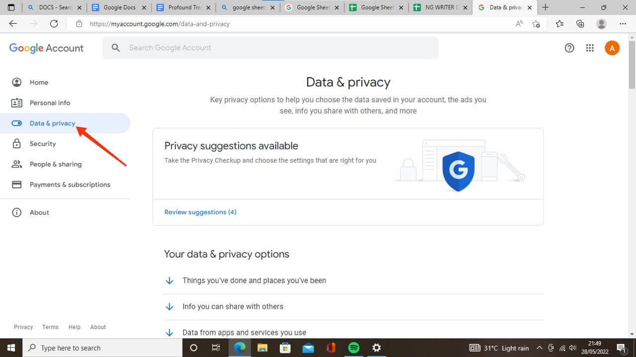Click the Payments & subscriptions card icon
Viewport: 636px width, 357px height.
pos(17,184)
